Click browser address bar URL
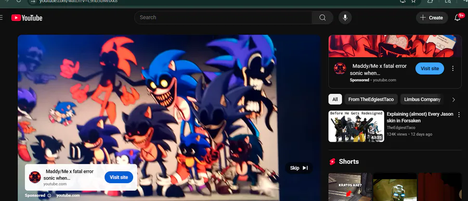 click(79, 1)
